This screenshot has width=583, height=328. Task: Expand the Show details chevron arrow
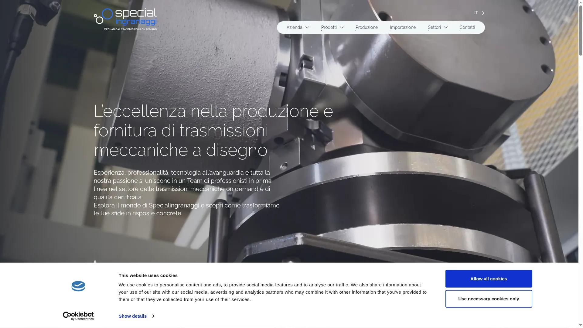[153, 316]
